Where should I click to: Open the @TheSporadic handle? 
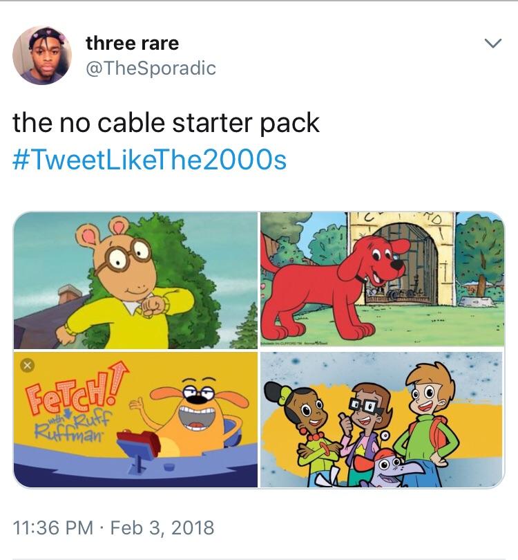click(151, 68)
